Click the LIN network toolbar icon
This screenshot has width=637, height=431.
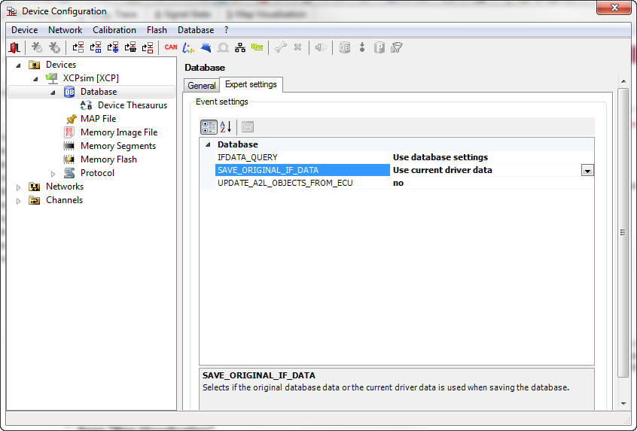click(x=188, y=47)
